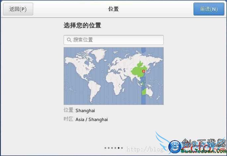The height and width of the screenshot is (156, 227).
Task: Click the 位置 label next to Shanghai
Action: tap(68, 110)
